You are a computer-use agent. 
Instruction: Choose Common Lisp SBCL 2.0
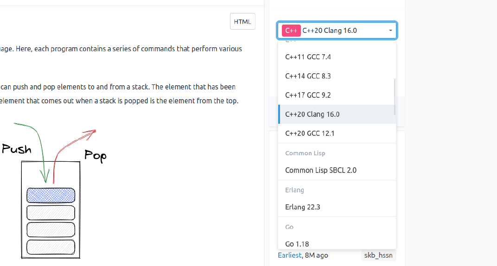tap(321, 170)
